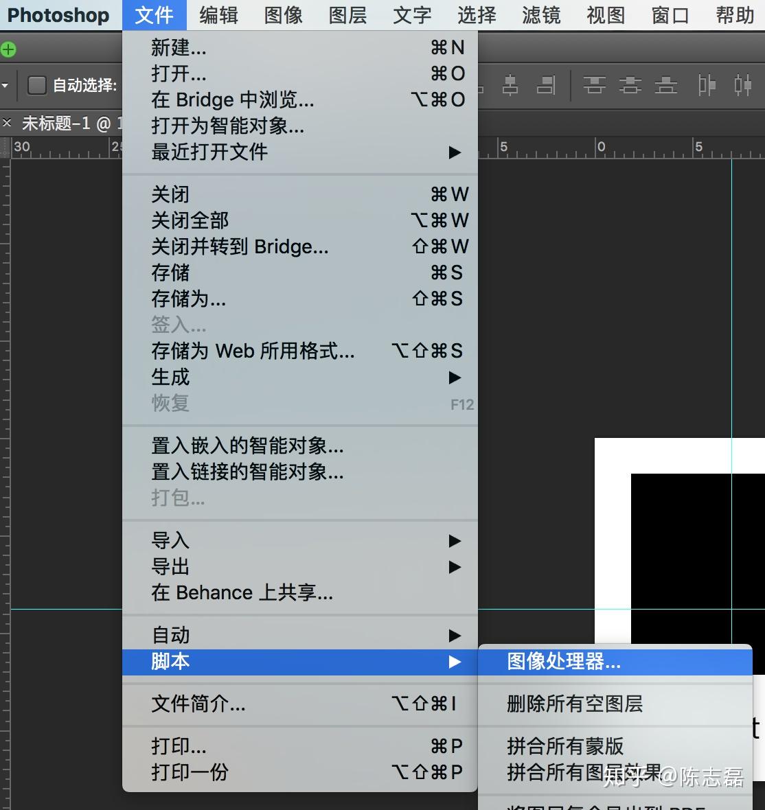Click the black rectangle on the canvas
The height and width of the screenshot is (810, 765).
point(698,558)
